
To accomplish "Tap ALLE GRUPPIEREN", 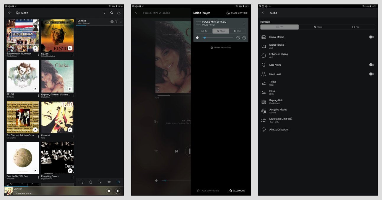I will coord(208,191).
